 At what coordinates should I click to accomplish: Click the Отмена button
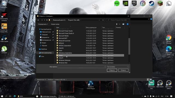click(x=123, y=70)
